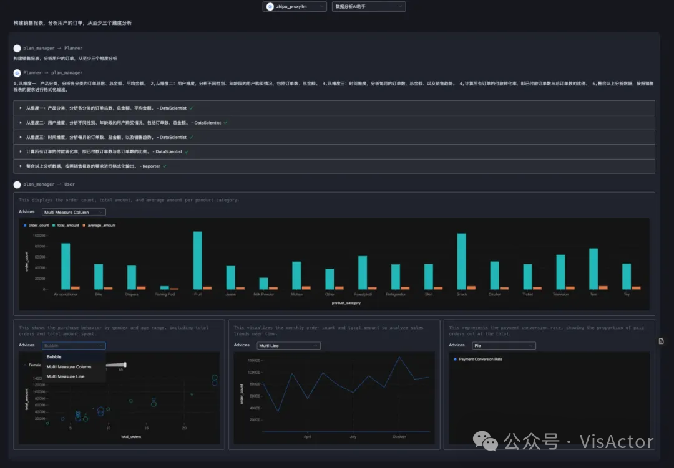Click avatar beside plan_manager → User
This screenshot has height=468, width=674.
coord(17,184)
